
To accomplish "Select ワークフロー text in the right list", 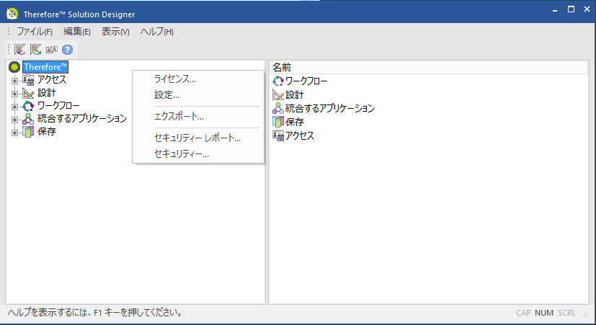I will click(306, 81).
